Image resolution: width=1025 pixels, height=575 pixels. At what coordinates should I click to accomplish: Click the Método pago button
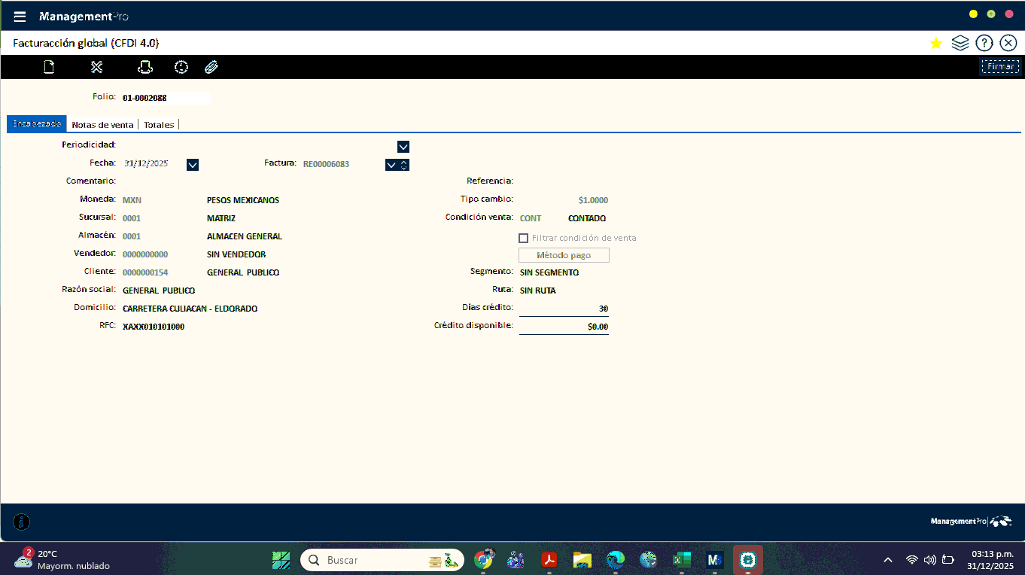pyautogui.click(x=564, y=255)
